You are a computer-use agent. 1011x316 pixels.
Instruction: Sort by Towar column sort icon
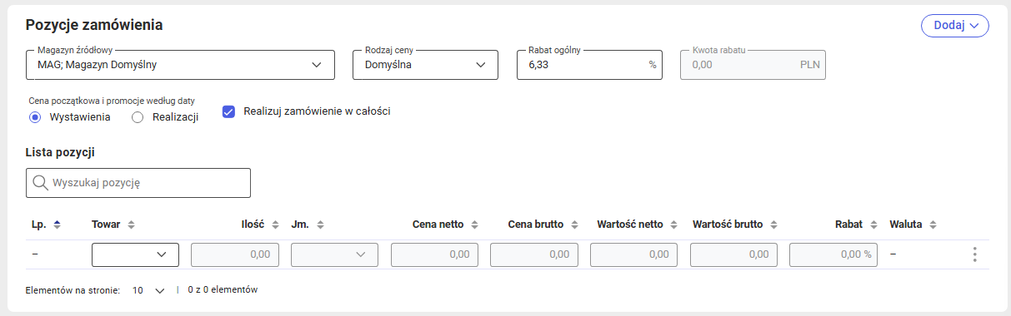tap(131, 225)
